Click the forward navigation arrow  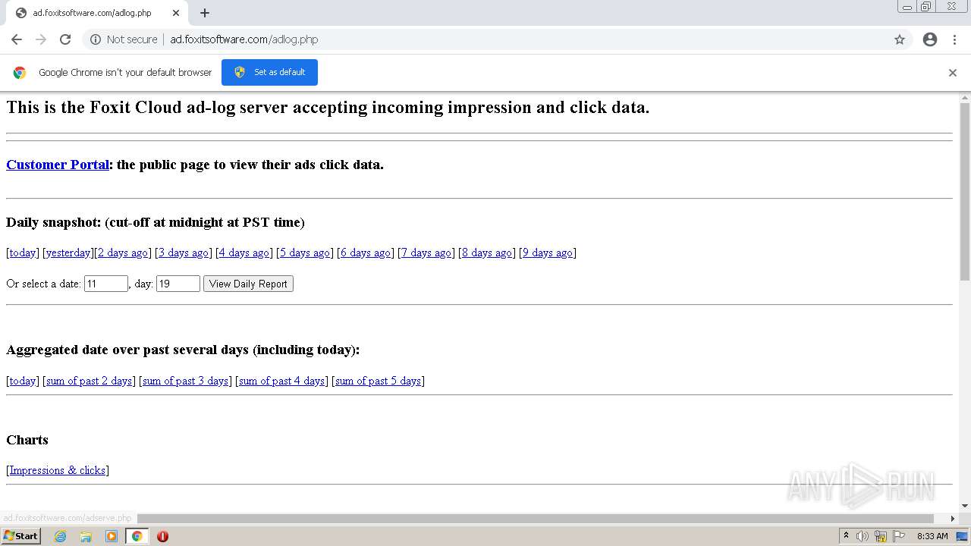coord(41,39)
